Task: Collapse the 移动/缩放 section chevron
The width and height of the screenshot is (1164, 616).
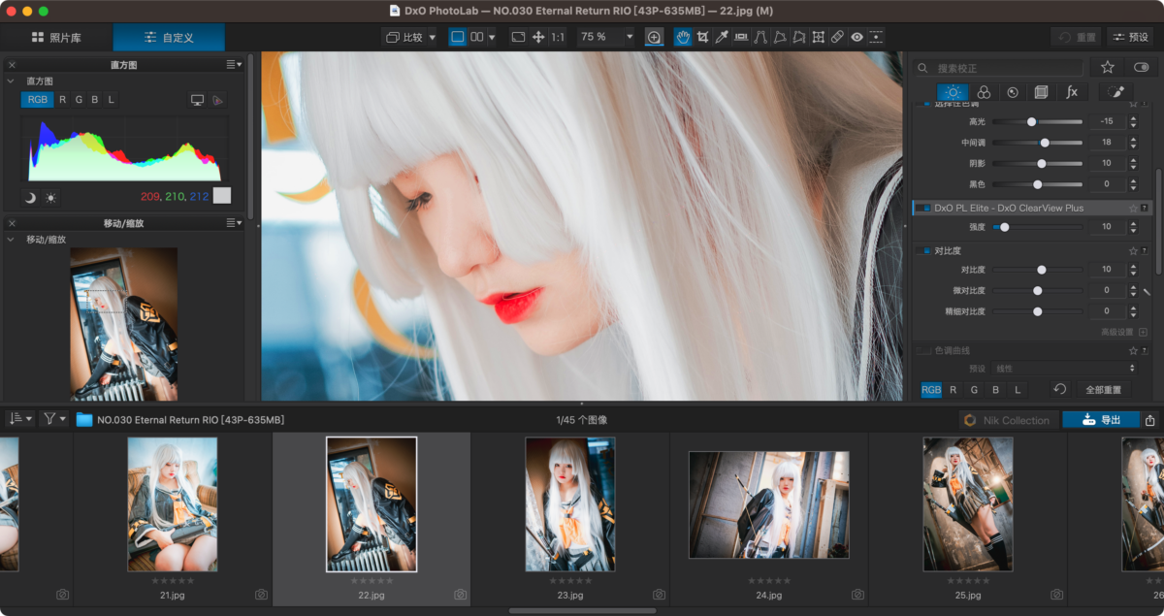Action: pyautogui.click(x=11, y=240)
